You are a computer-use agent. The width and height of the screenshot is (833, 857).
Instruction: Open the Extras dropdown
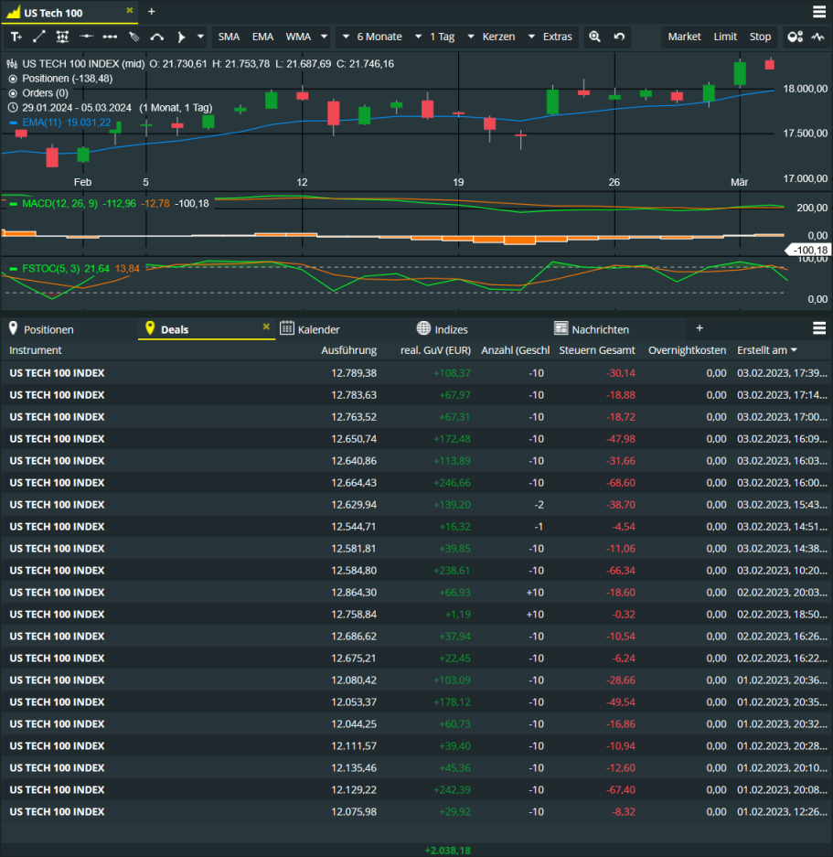[551, 37]
